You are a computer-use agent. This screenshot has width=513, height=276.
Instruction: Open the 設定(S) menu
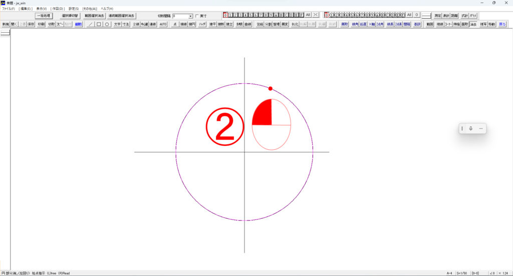74,9
